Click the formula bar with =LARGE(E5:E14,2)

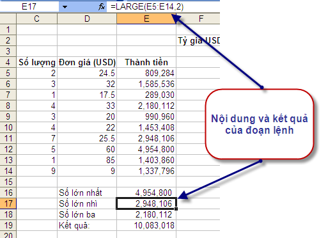point(164,7)
